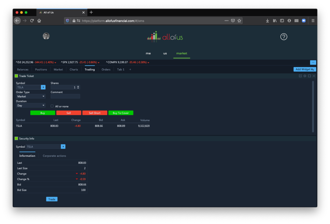
Task: Switch to Corporate actions tab
Action: tap(54, 156)
